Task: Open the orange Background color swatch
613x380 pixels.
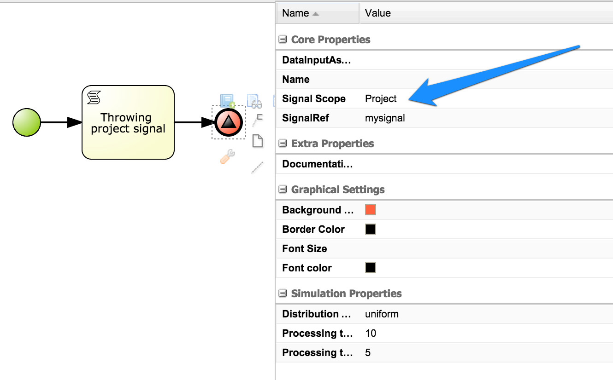Action: (371, 210)
